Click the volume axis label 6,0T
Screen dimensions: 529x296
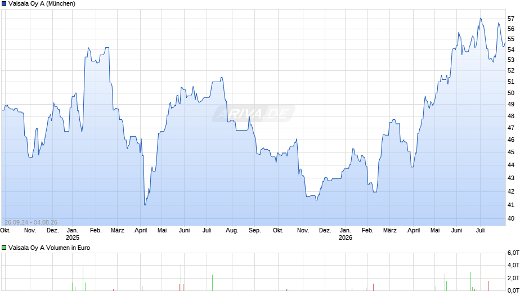513,253
